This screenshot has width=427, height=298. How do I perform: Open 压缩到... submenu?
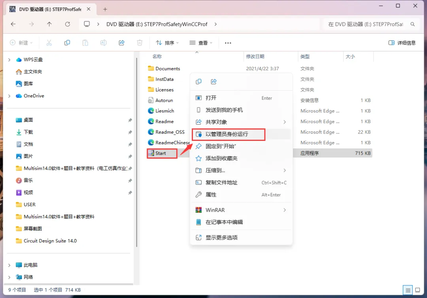241,171
